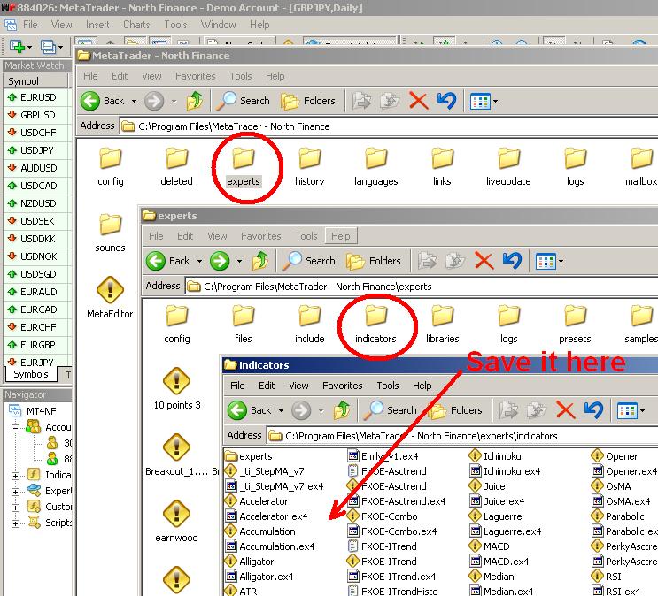This screenshot has height=596, width=658.
Task: Click Up folder icon in North Finance window
Action: click(x=195, y=101)
